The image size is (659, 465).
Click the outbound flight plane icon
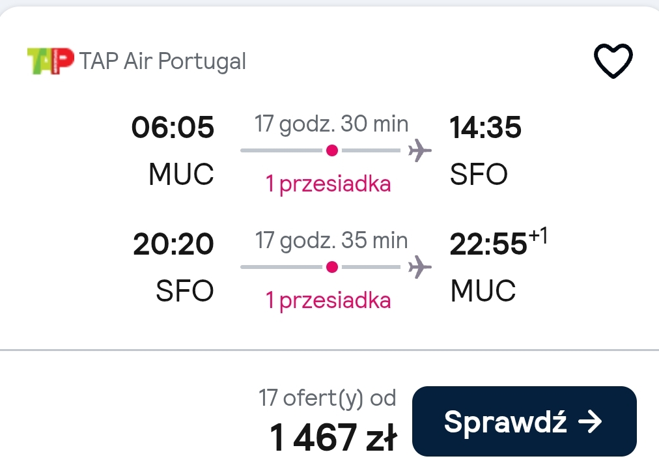[x=419, y=150]
